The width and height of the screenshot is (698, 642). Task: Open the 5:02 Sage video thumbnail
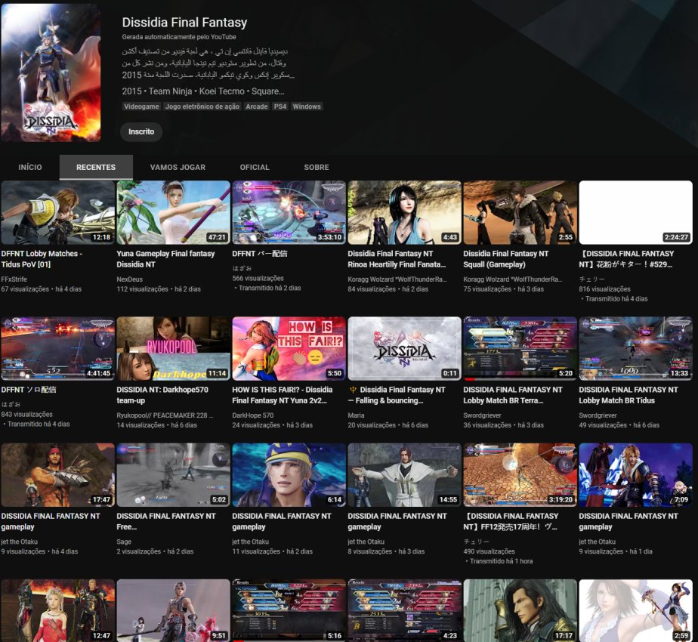(173, 475)
